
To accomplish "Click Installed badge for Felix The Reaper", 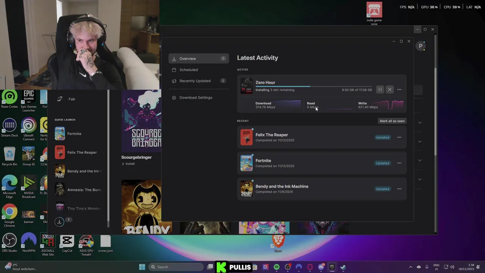I will coord(382,137).
